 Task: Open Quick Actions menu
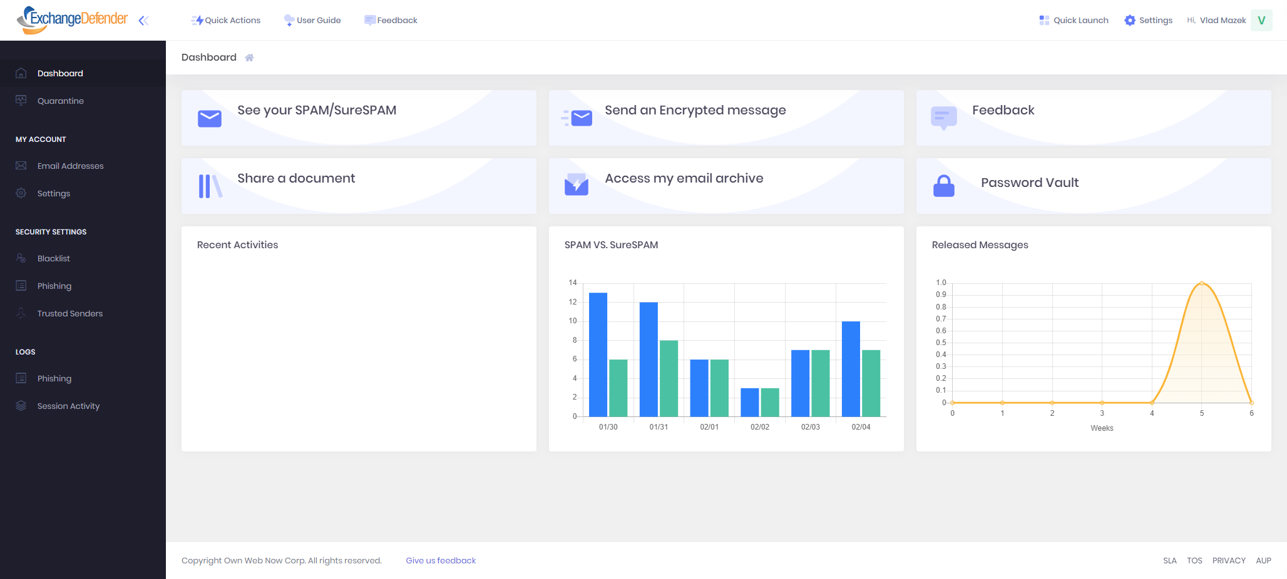click(226, 21)
